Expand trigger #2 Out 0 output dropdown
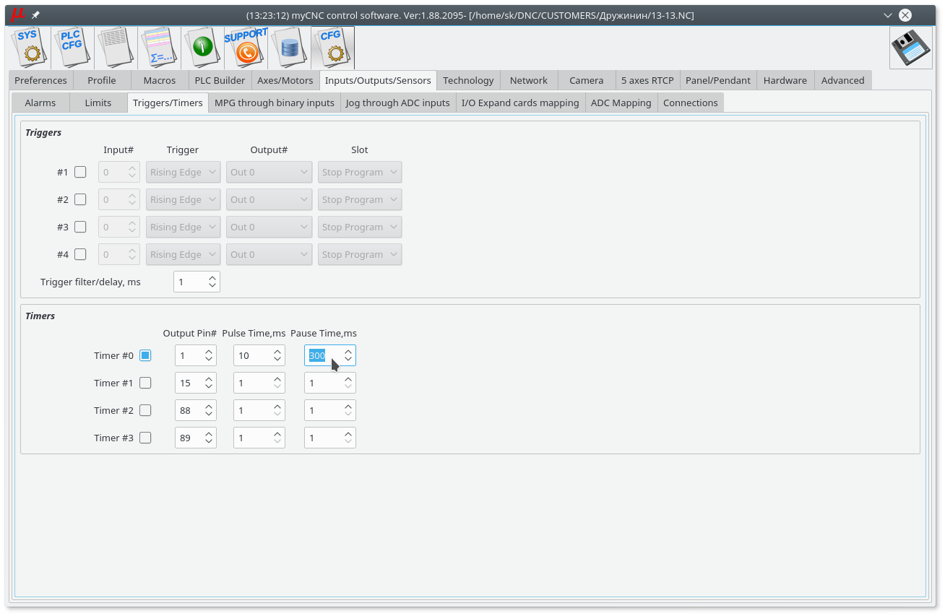 coord(269,199)
